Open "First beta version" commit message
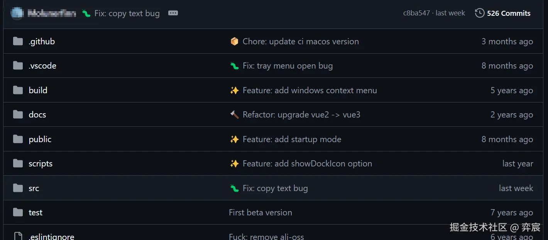This screenshot has width=548, height=240. [260, 213]
